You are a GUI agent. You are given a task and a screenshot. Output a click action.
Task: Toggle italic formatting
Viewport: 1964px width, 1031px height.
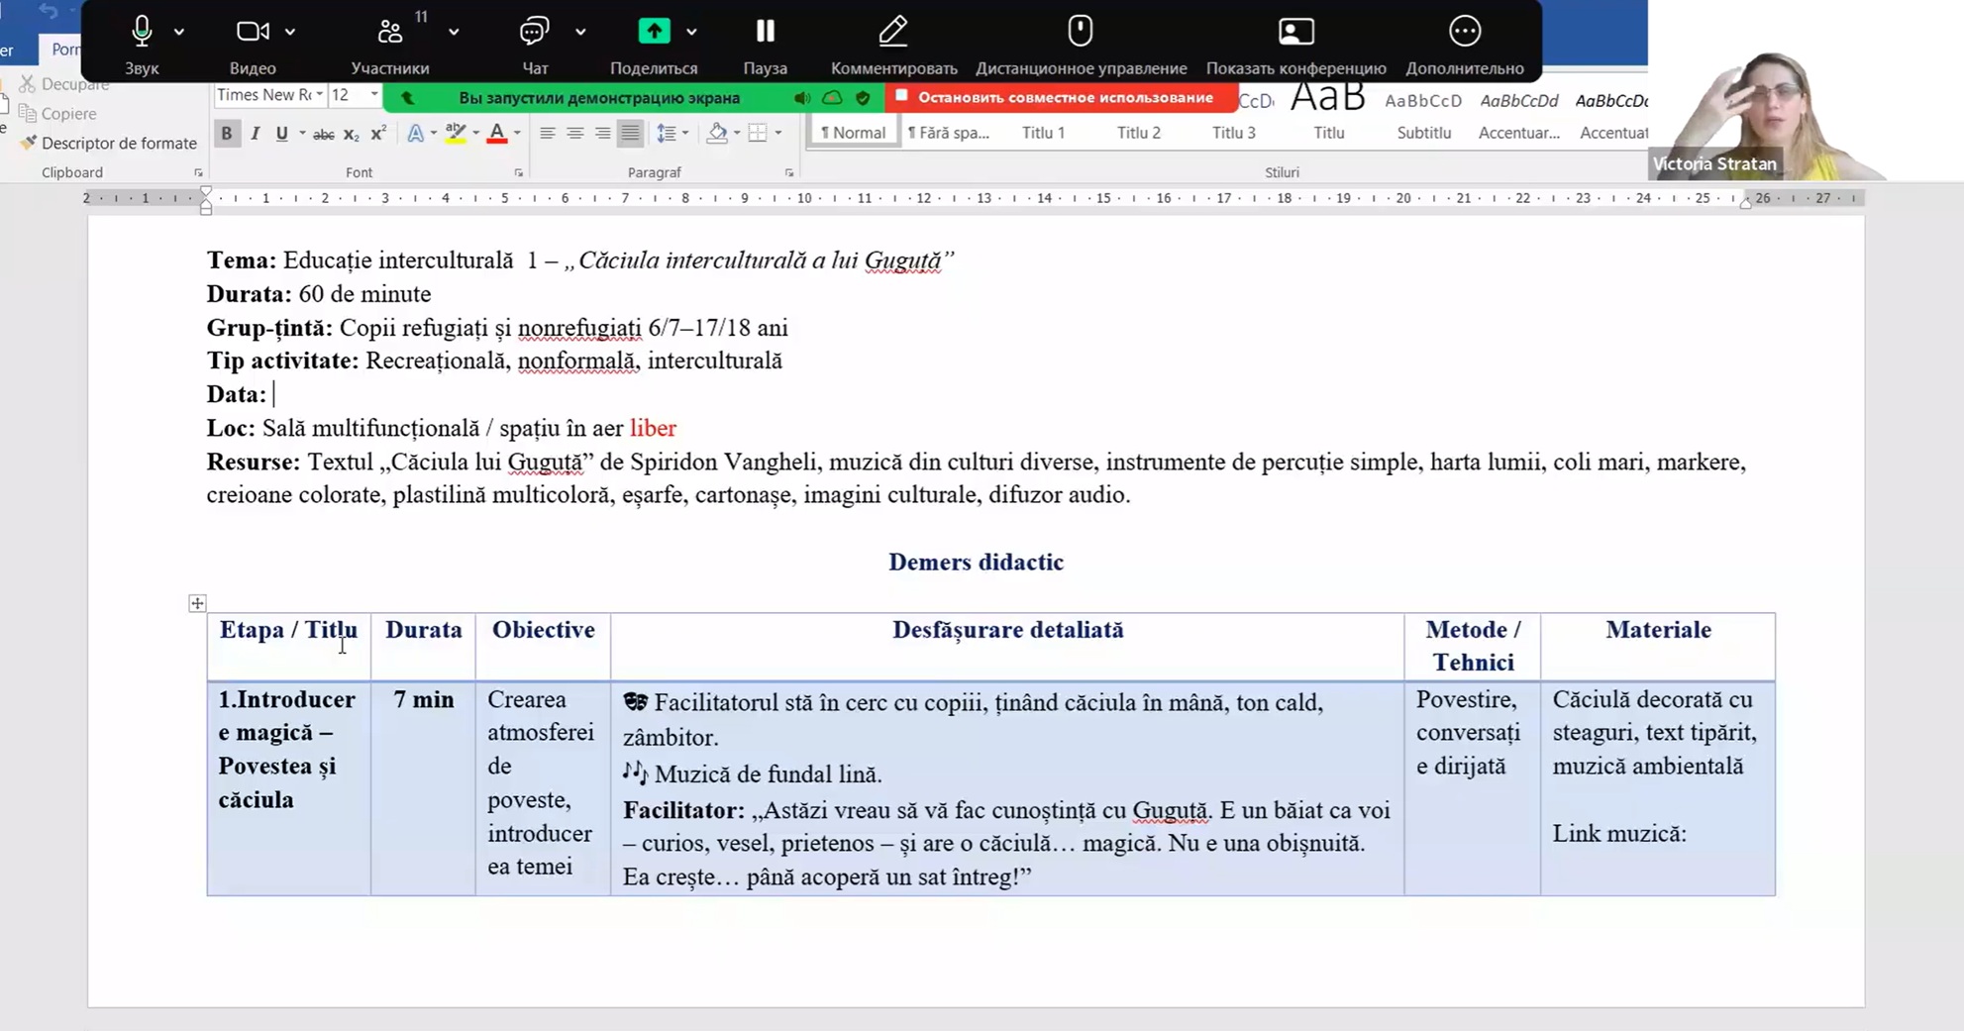[255, 134]
